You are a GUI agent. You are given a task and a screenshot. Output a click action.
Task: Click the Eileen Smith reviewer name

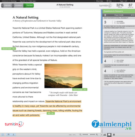point(119,15)
